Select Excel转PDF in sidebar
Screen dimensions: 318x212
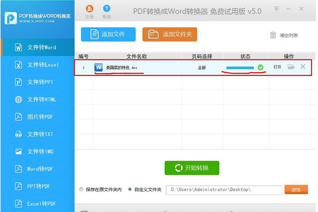click(x=38, y=204)
